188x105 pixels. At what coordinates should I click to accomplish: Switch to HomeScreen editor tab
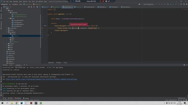coord(90,7)
